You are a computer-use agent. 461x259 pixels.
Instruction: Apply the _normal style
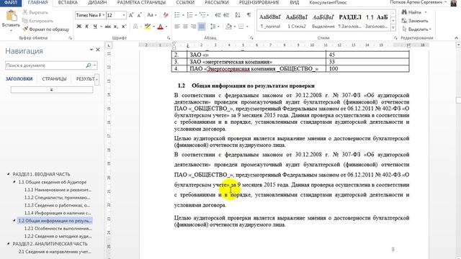pos(270,21)
